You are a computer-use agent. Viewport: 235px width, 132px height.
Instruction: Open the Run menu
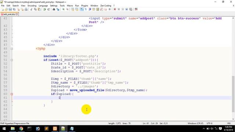pos(77,5)
